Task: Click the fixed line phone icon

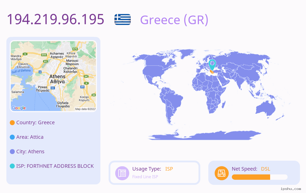Action: (x=122, y=173)
